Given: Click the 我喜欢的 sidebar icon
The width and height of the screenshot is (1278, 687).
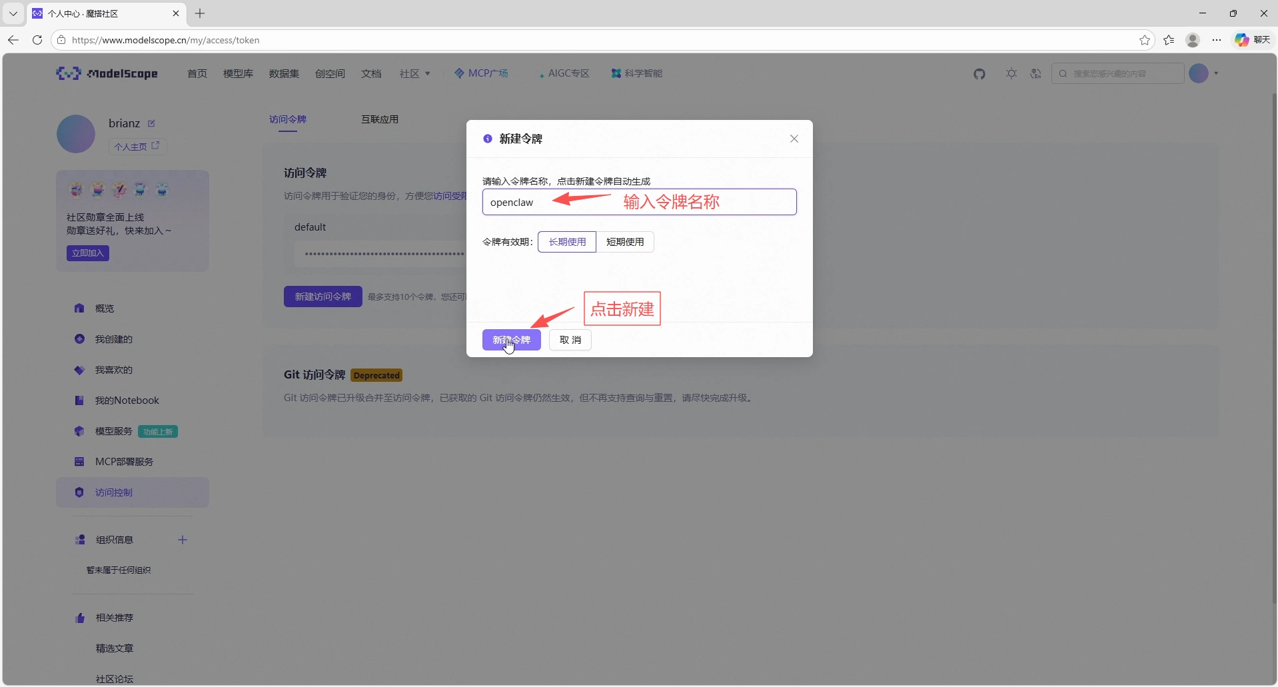Looking at the screenshot, I should tap(79, 370).
